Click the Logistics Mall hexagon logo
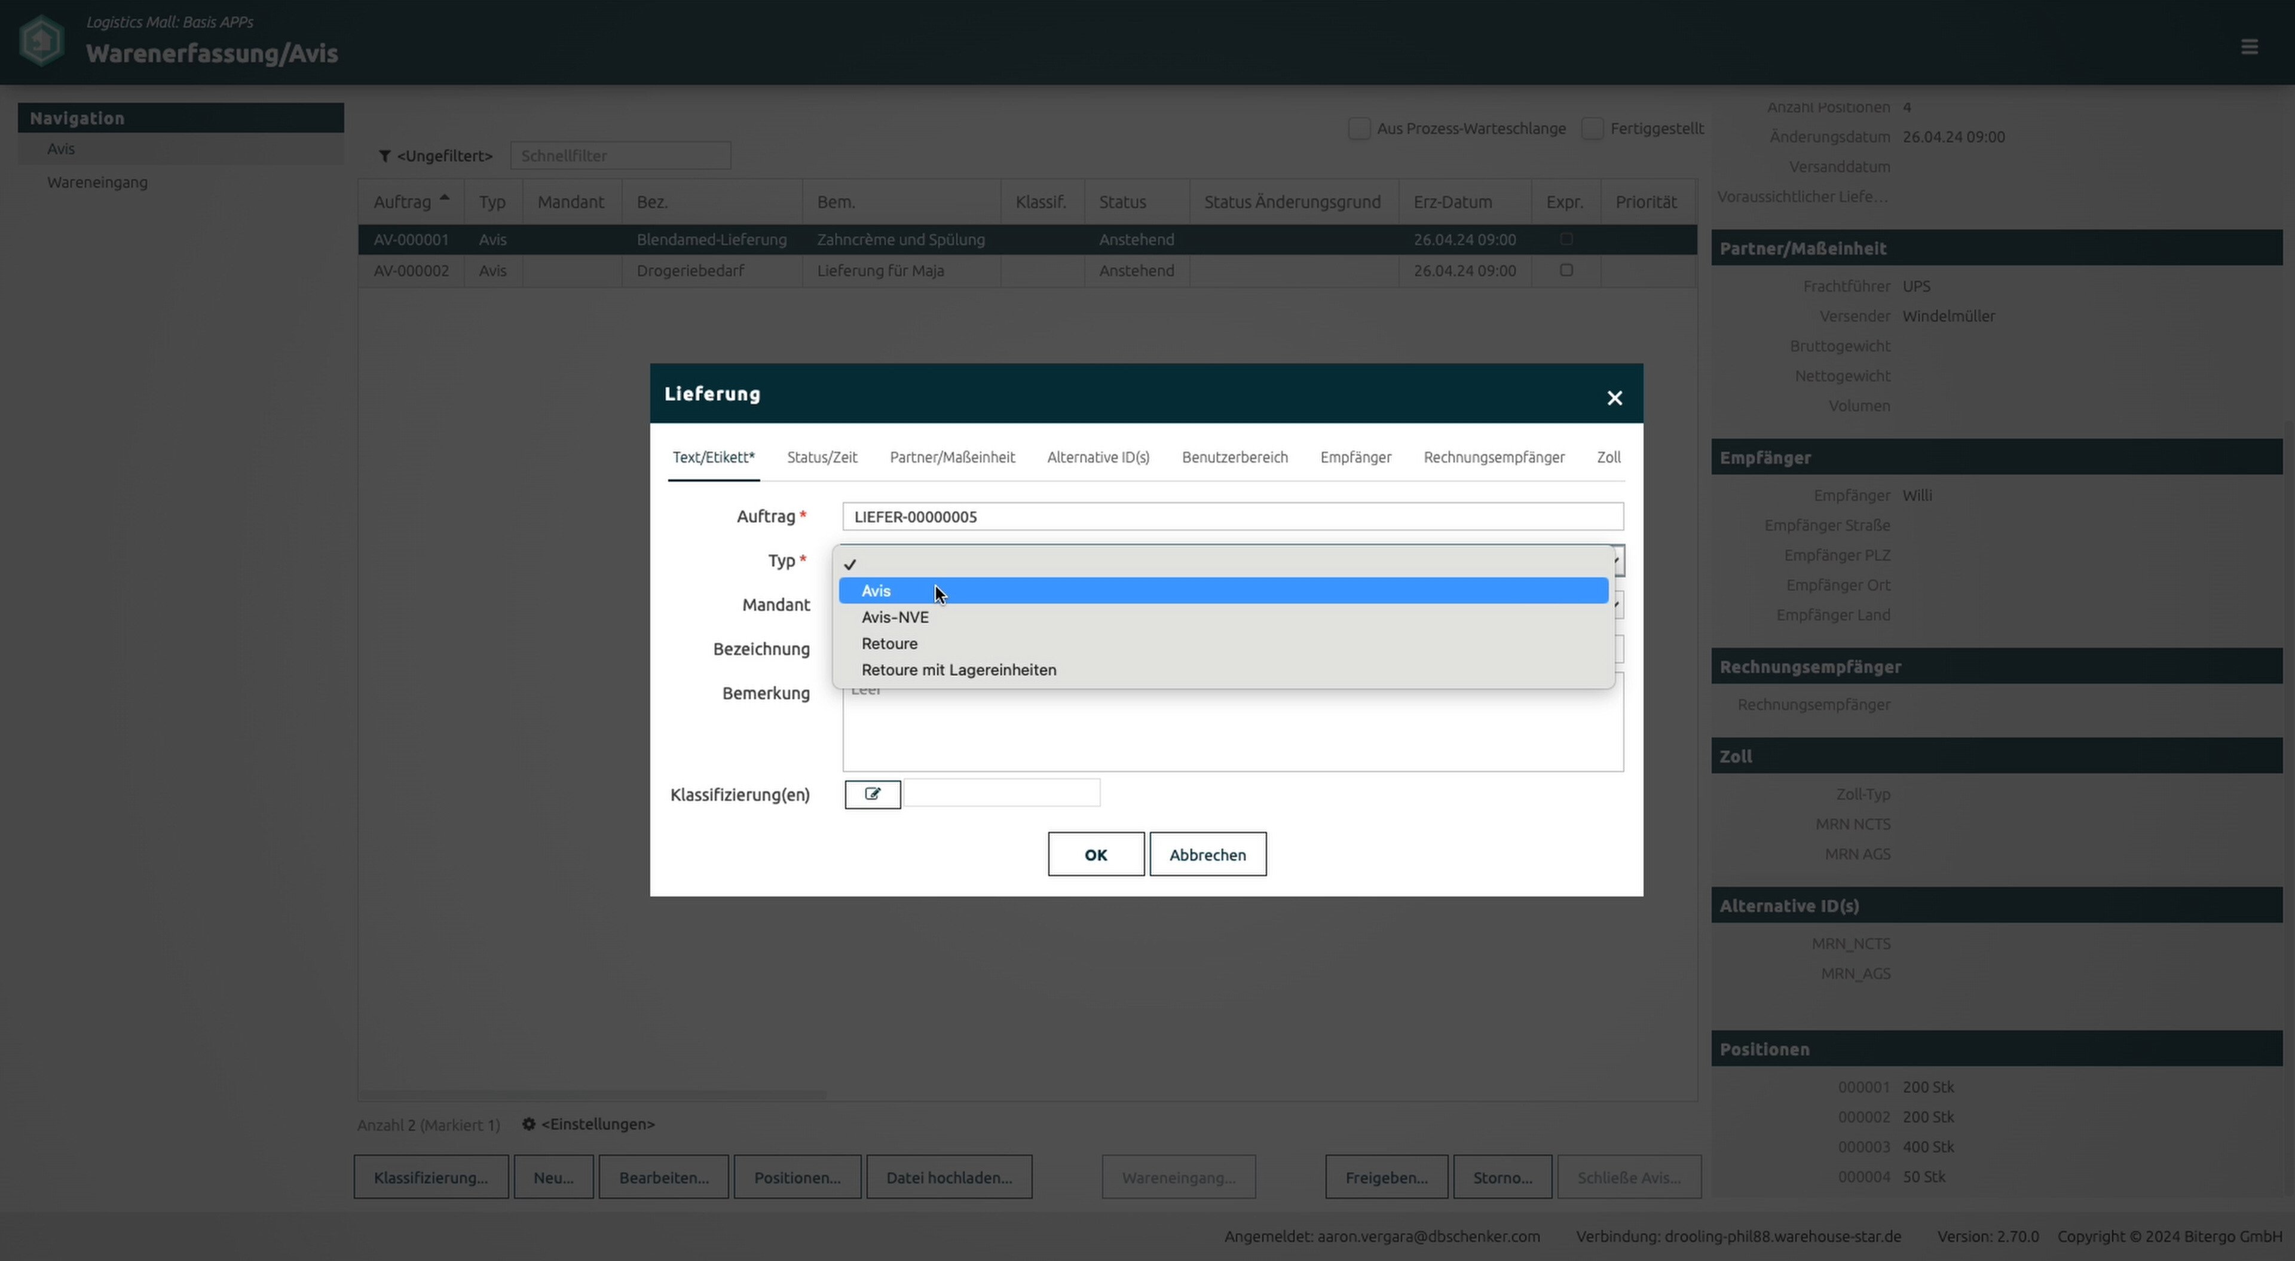This screenshot has width=2295, height=1261. [x=42, y=41]
